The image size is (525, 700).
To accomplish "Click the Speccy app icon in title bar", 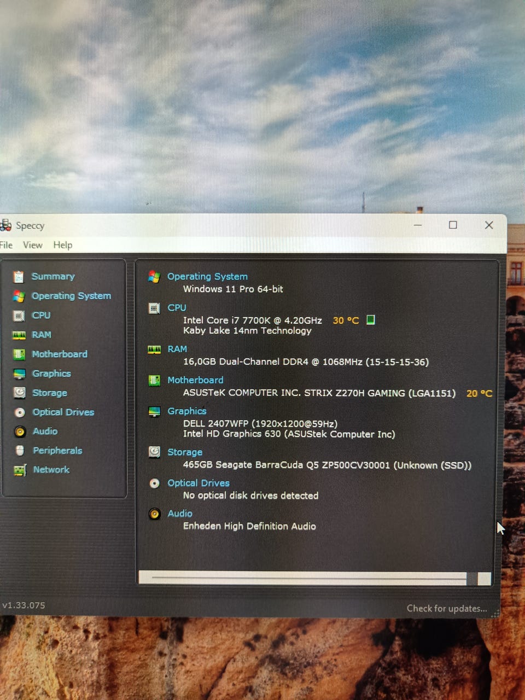I will pos(5,225).
